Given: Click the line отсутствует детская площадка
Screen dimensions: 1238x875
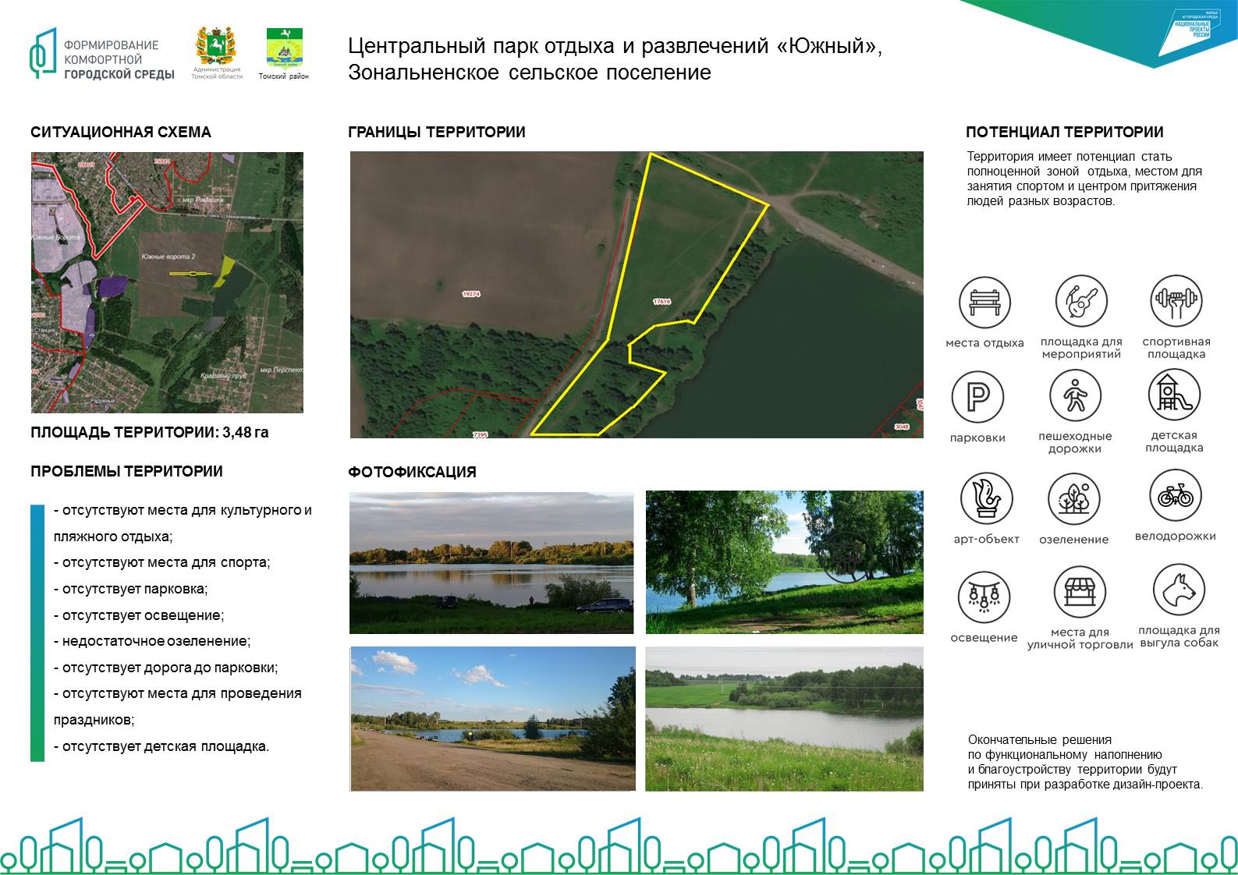Looking at the screenshot, I should [161, 747].
